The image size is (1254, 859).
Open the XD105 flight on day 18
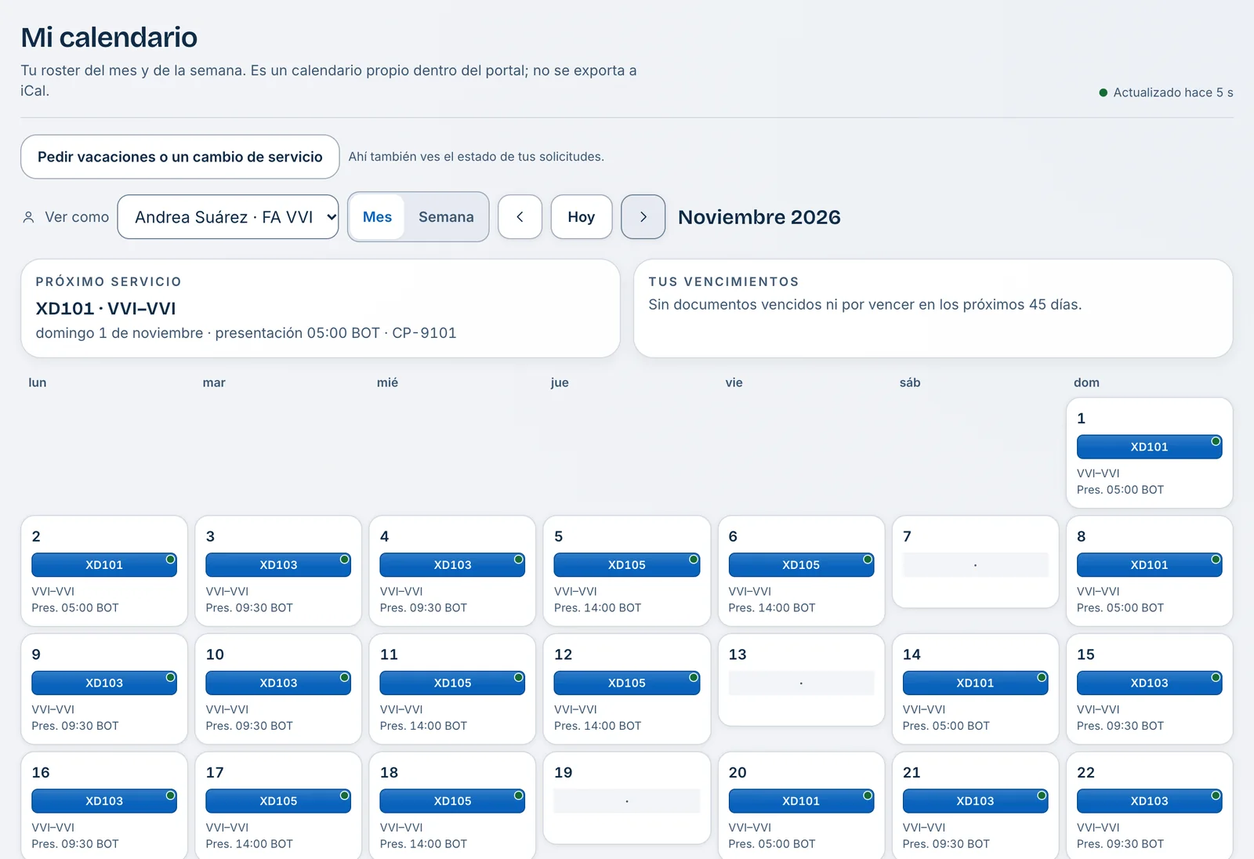click(x=452, y=801)
